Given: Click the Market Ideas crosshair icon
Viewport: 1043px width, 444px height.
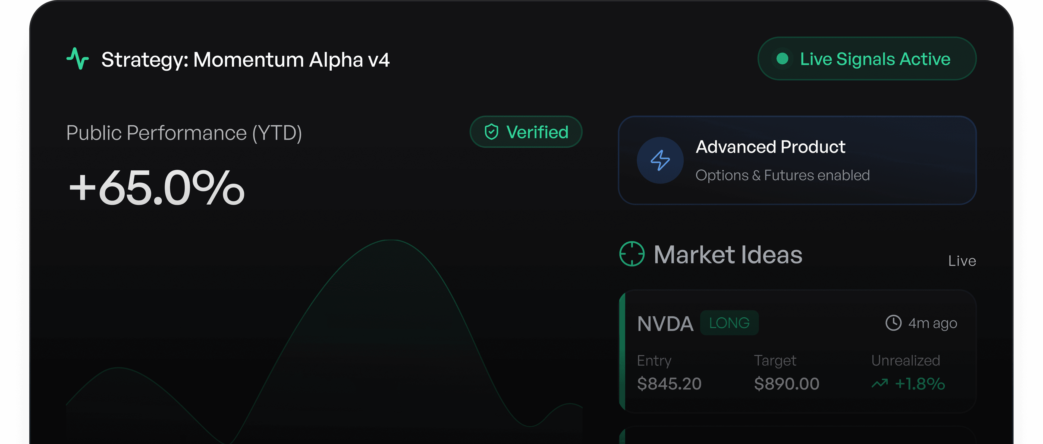Looking at the screenshot, I should [x=632, y=254].
